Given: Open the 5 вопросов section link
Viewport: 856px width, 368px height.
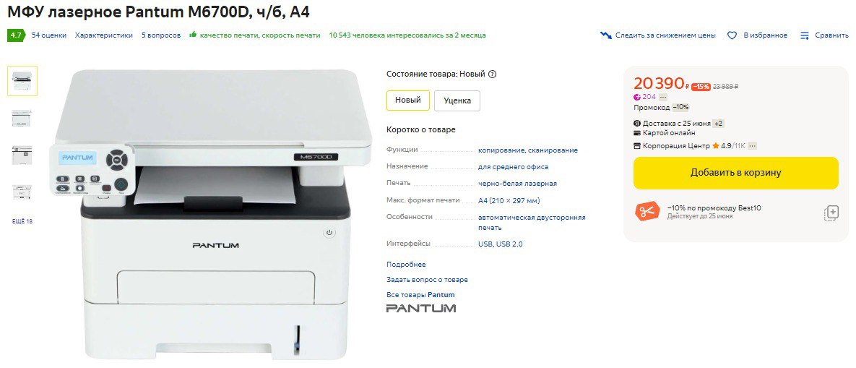Looking at the screenshot, I should [161, 35].
